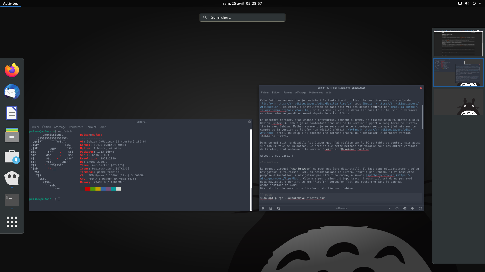Click the Firefox Wikipedia link in ghostwriter
This screenshot has height=272, width=485.
point(306,104)
